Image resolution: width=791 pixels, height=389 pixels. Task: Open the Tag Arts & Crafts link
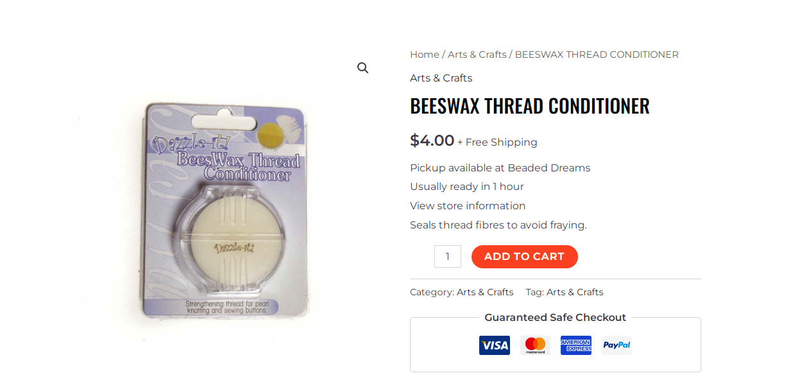pyautogui.click(x=575, y=292)
